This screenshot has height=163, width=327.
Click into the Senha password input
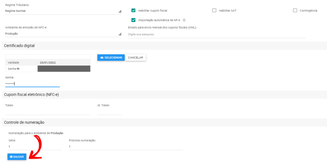click(x=32, y=84)
